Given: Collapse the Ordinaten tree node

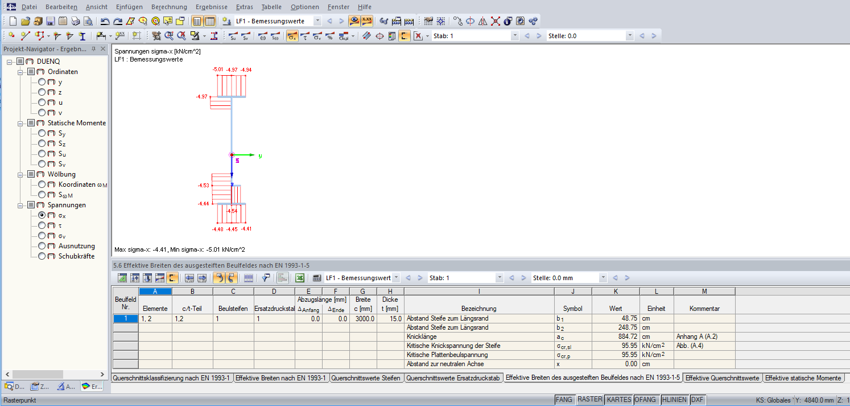Looking at the screenshot, I should [21, 72].
